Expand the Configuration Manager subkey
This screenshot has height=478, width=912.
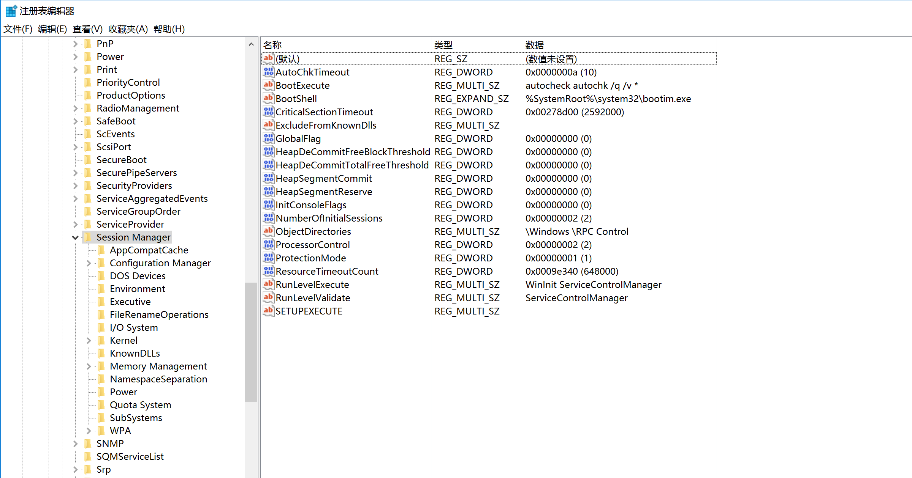click(x=89, y=263)
